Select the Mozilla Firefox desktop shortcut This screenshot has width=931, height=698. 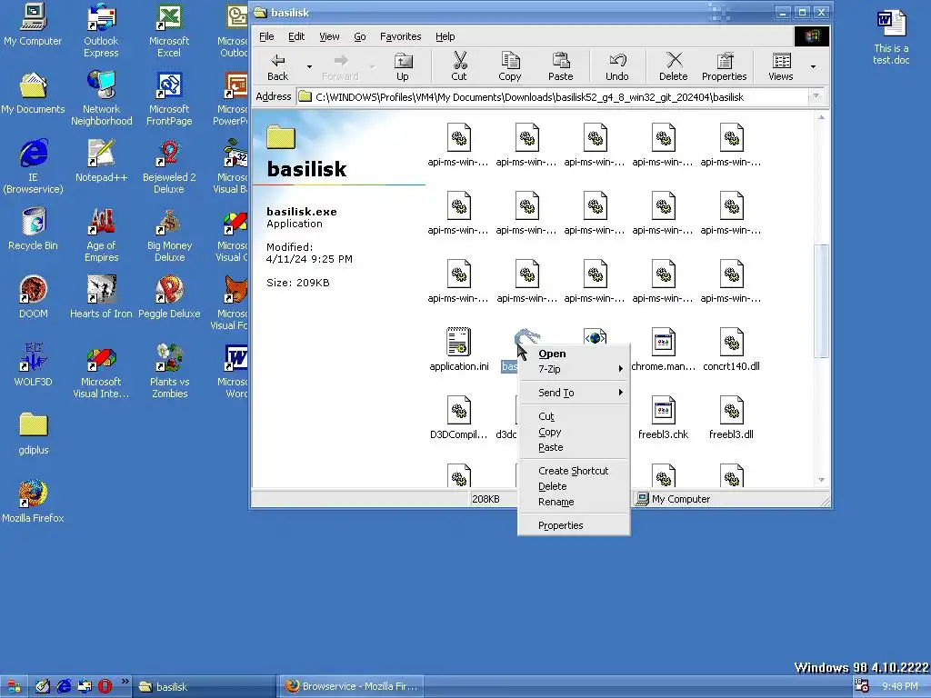pos(33,503)
